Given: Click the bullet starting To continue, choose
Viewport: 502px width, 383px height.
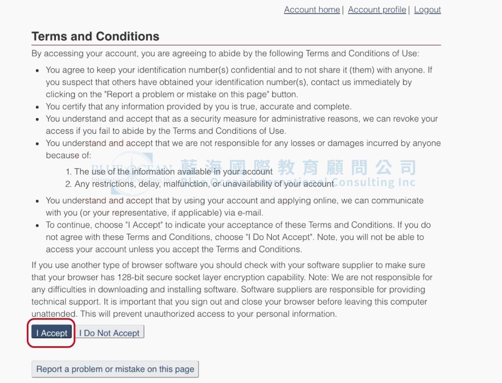Looking at the screenshot, I should click(238, 237).
